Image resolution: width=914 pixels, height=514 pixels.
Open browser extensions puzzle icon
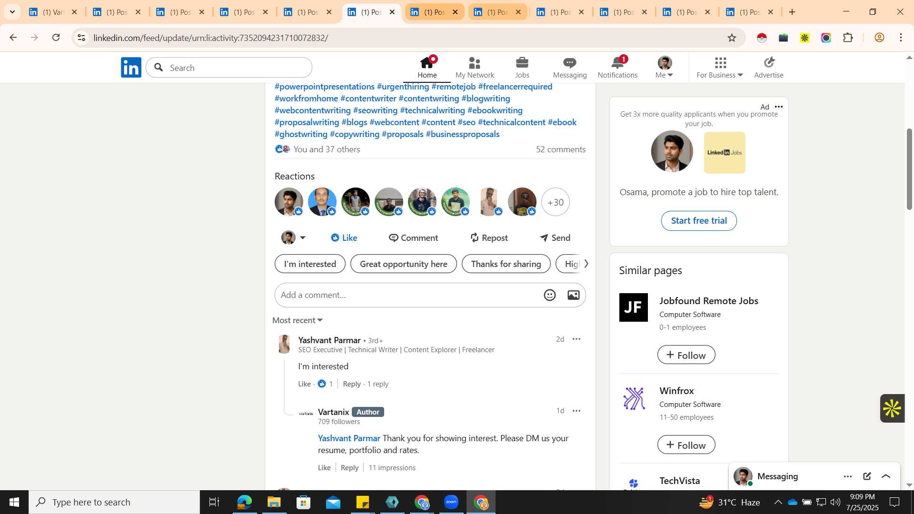pos(848,38)
